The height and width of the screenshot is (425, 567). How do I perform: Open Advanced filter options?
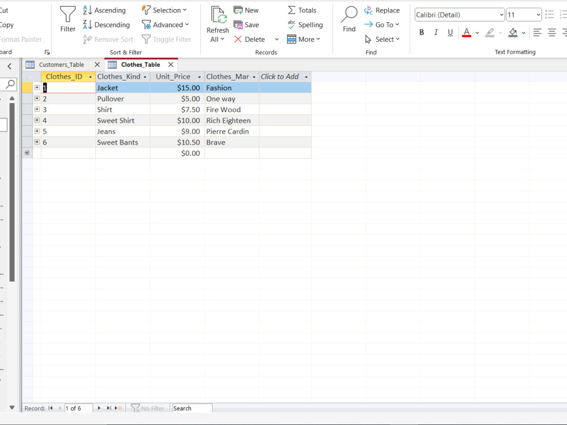coord(165,24)
